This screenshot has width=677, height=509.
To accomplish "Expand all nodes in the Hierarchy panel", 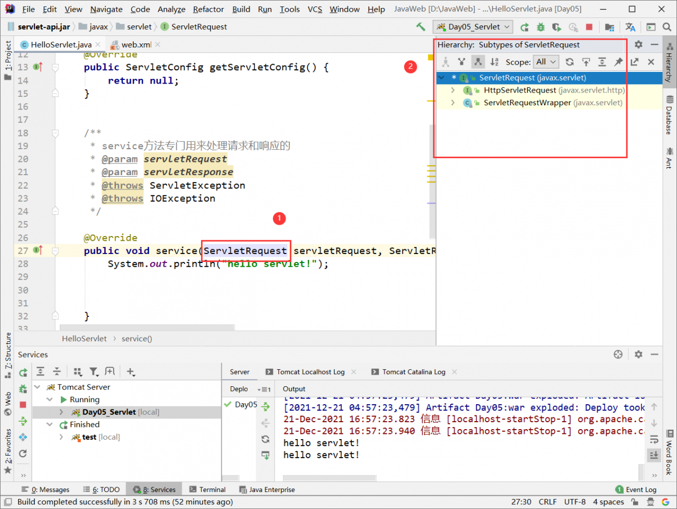I will [602, 62].
